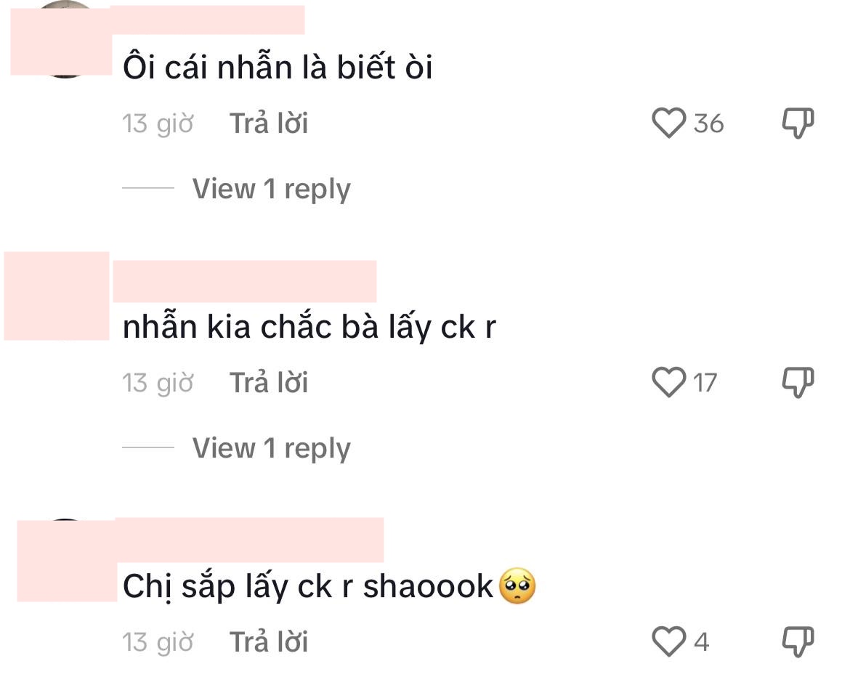Expand "View 1 reply" under the 17-like comment

pos(271,448)
